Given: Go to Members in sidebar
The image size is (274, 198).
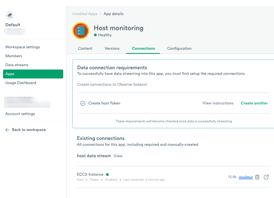Looking at the screenshot, I should [x=14, y=56].
